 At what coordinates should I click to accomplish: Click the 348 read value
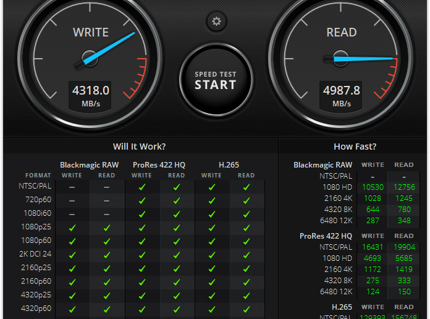404,221
